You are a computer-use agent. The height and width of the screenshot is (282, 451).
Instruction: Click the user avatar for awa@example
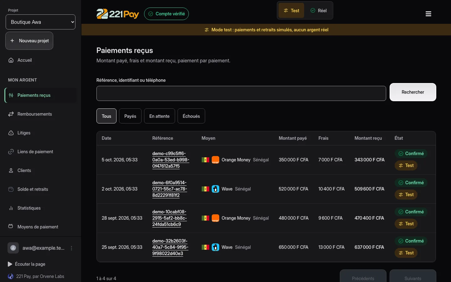tap(13, 248)
